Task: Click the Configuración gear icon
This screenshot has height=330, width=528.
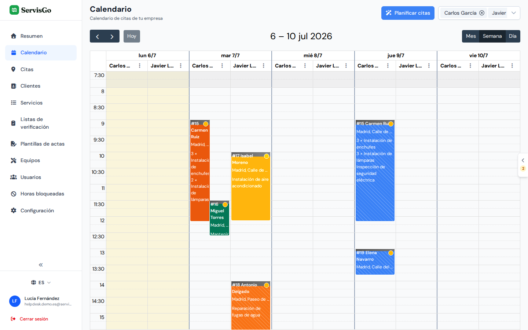Action: [14, 210]
